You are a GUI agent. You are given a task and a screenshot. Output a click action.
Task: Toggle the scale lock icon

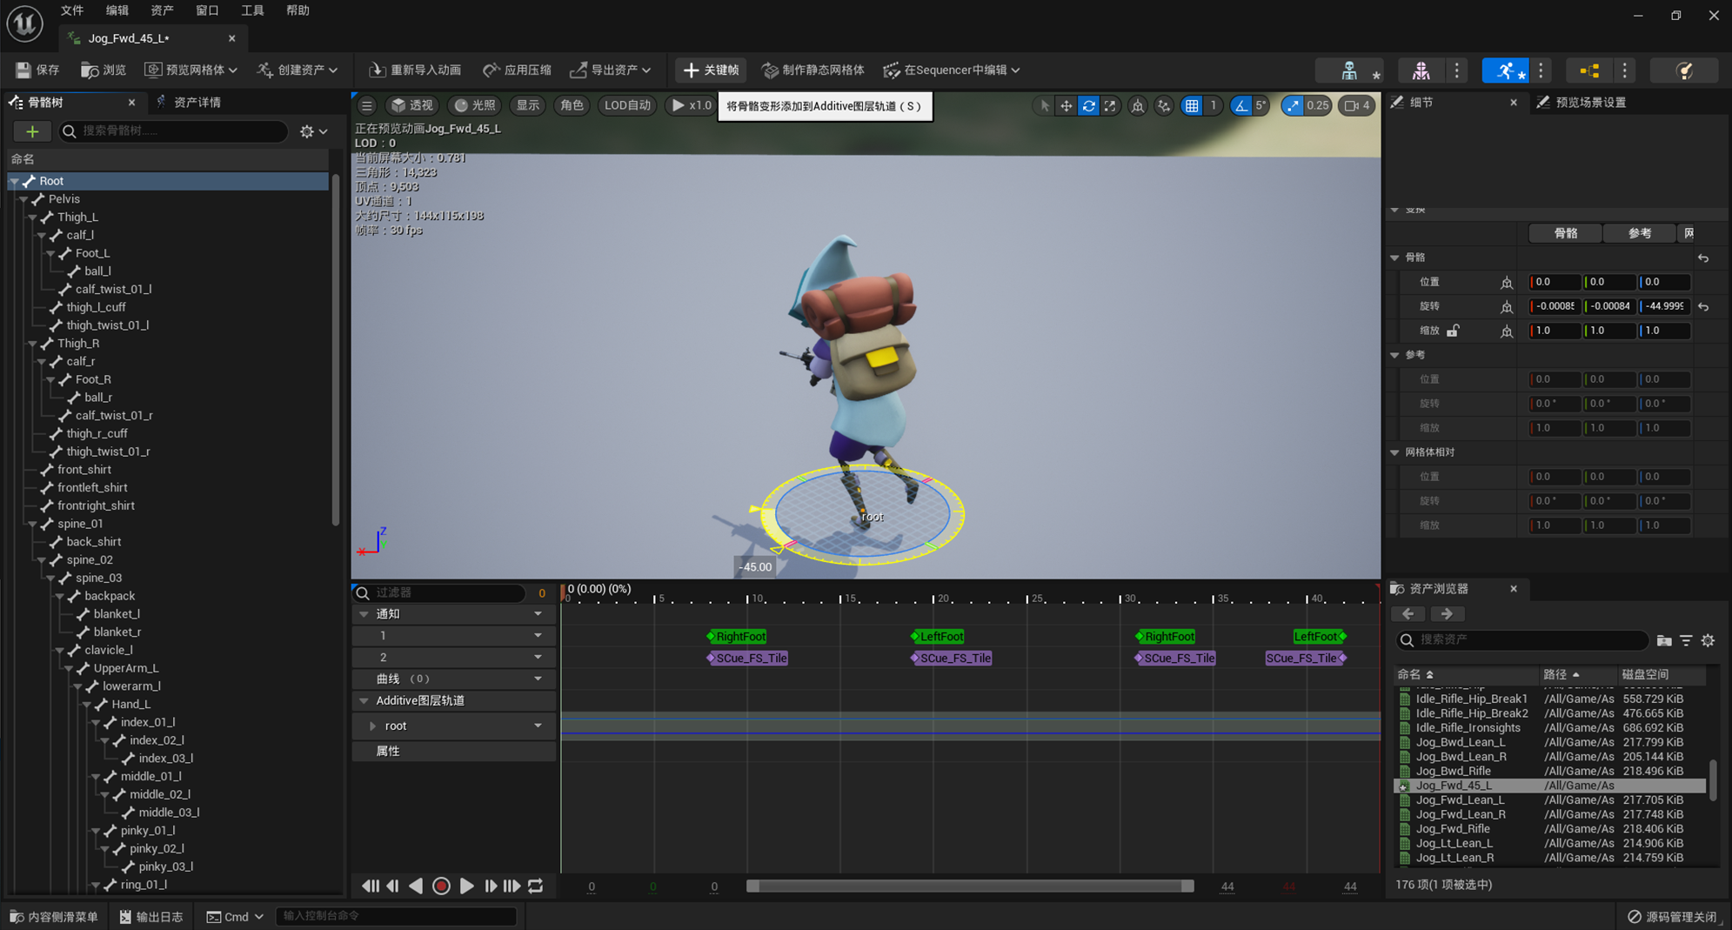[x=1453, y=331]
